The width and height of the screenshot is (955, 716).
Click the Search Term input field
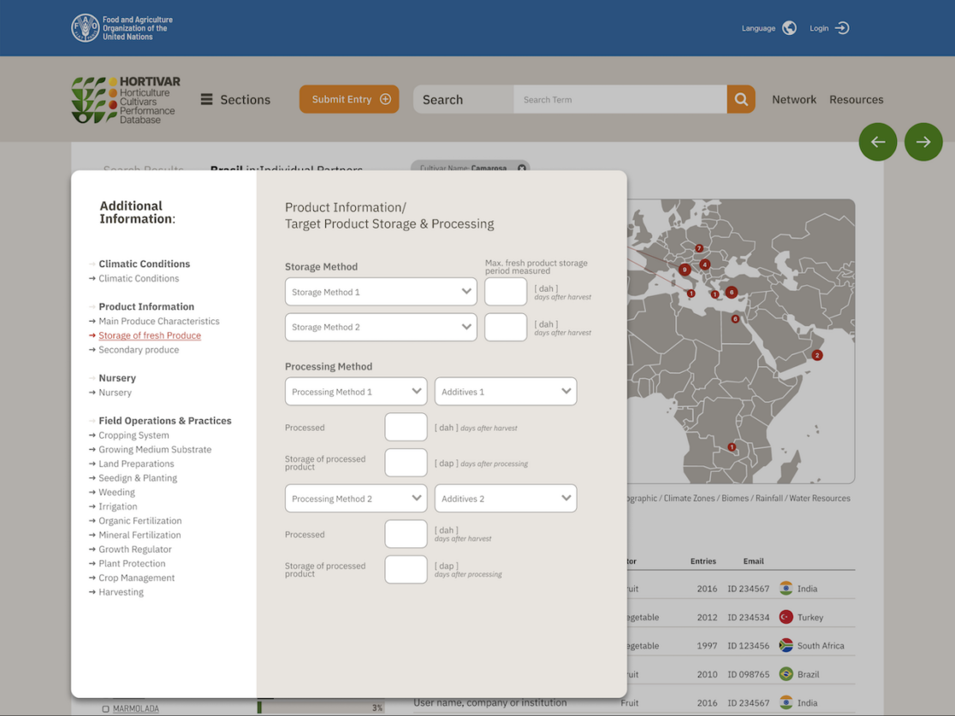[620, 99]
